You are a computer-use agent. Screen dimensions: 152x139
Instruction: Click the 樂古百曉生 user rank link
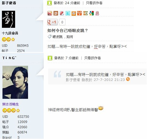10,104
